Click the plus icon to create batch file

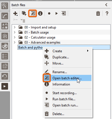pos(16,14)
